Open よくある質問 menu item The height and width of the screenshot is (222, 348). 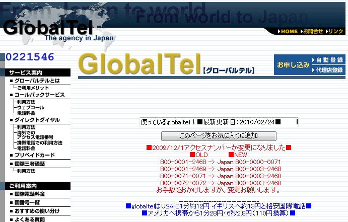(30, 219)
